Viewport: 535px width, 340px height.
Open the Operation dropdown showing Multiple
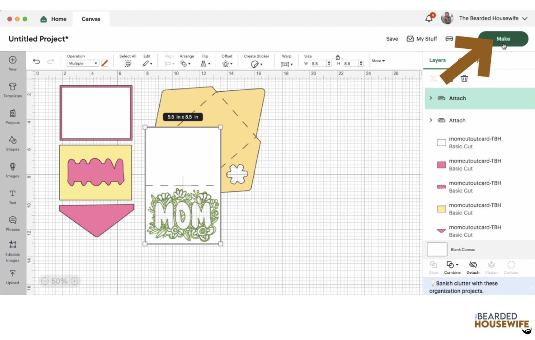pos(82,63)
